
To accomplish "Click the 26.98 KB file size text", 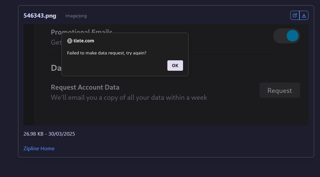I will coord(33,134).
